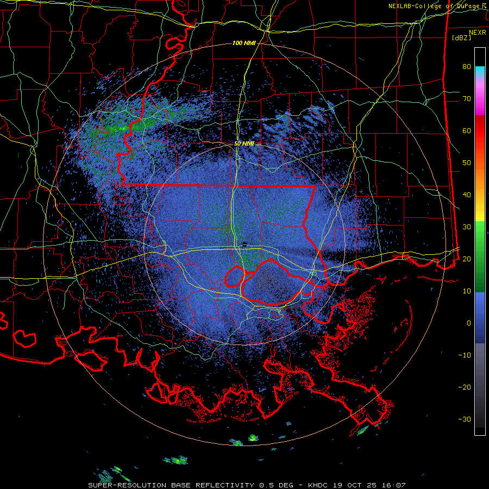Click the 70 value on the dBZ scale
This screenshot has width=489, height=489.
click(467, 98)
